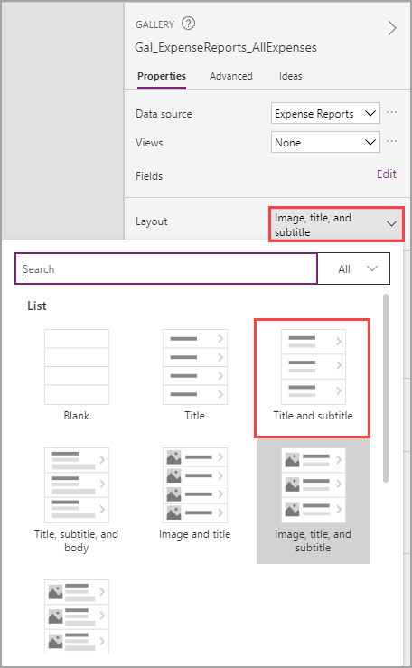
Task: Collapse the properties pane with the right chevron
Action: coord(392,28)
